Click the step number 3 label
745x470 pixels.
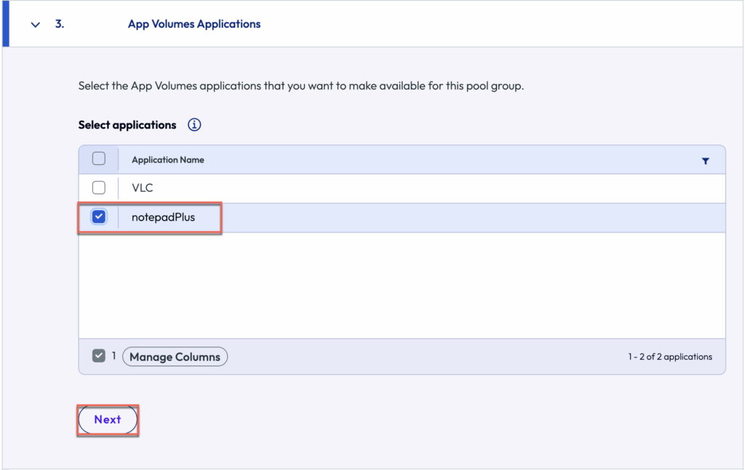(x=60, y=24)
